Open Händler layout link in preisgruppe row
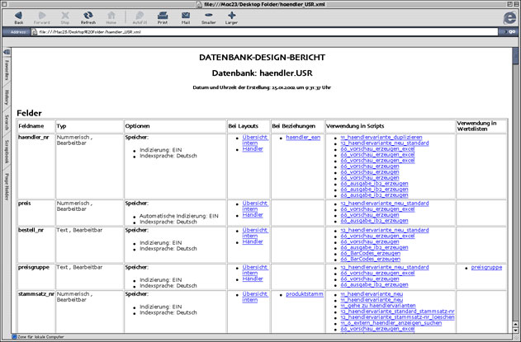This screenshot has width=521, height=342. tap(253, 279)
